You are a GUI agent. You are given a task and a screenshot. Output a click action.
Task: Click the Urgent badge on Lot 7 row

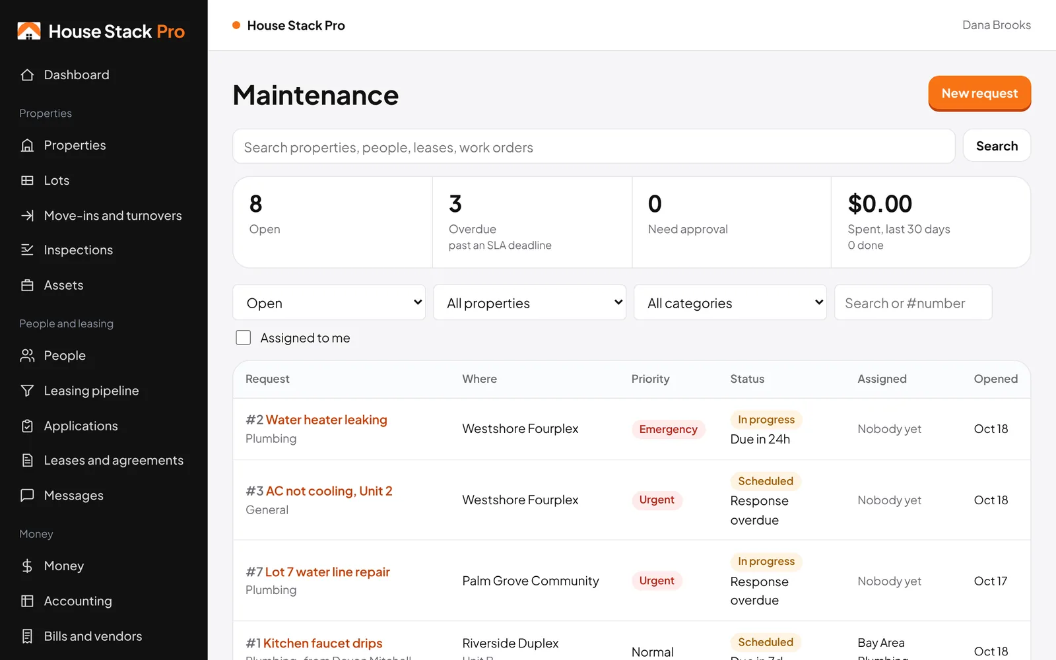pyautogui.click(x=657, y=581)
